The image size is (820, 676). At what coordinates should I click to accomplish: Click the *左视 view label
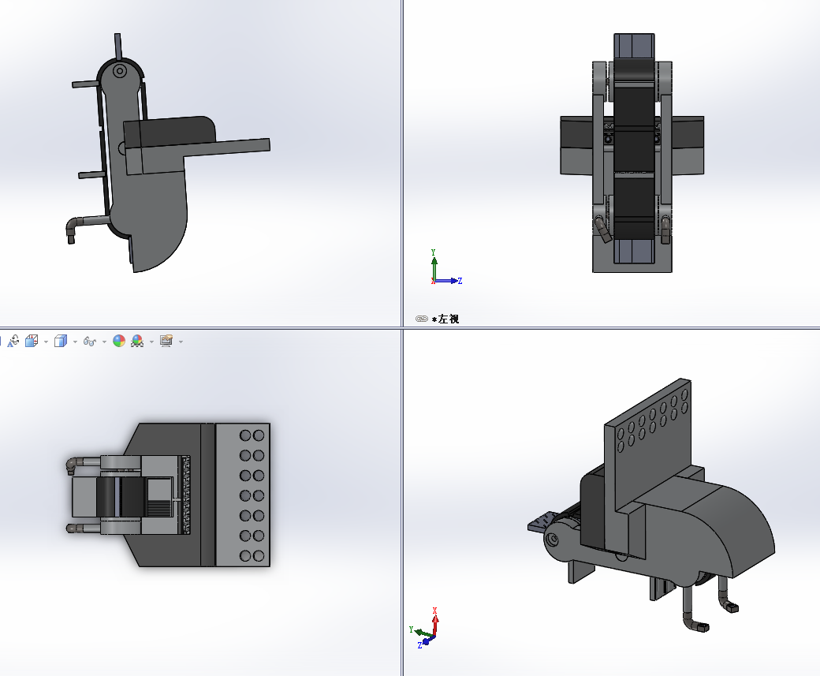pos(445,319)
